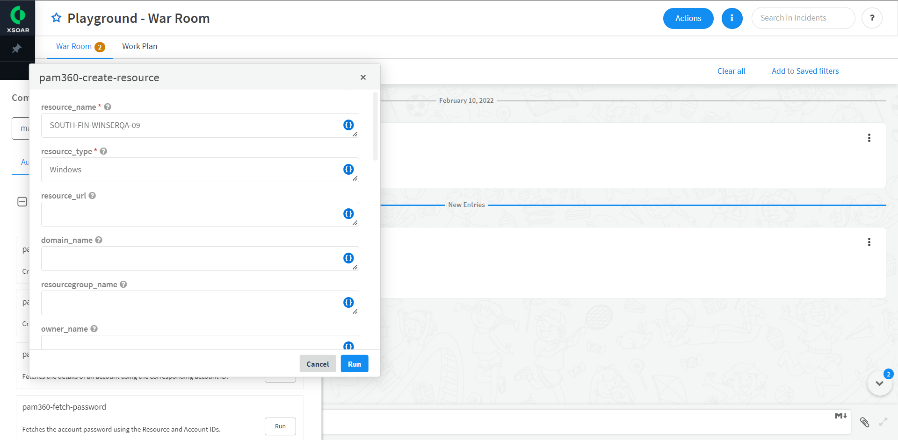Screen dimensions: 898x440
Task: Click the paperclip attachment icon
Action: [864, 422]
